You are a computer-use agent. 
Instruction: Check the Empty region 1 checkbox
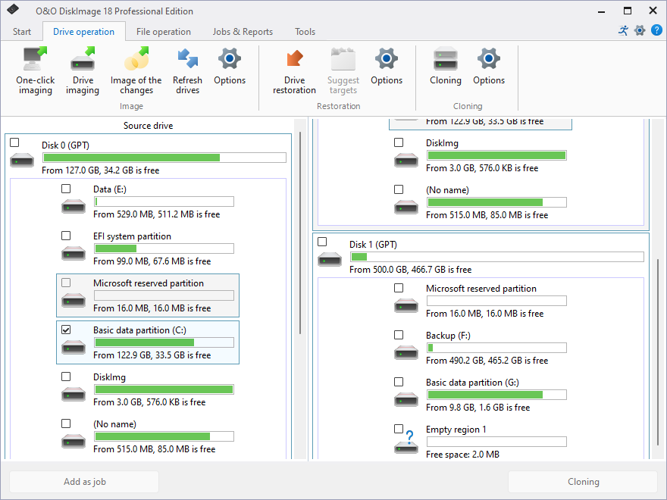coord(399,429)
